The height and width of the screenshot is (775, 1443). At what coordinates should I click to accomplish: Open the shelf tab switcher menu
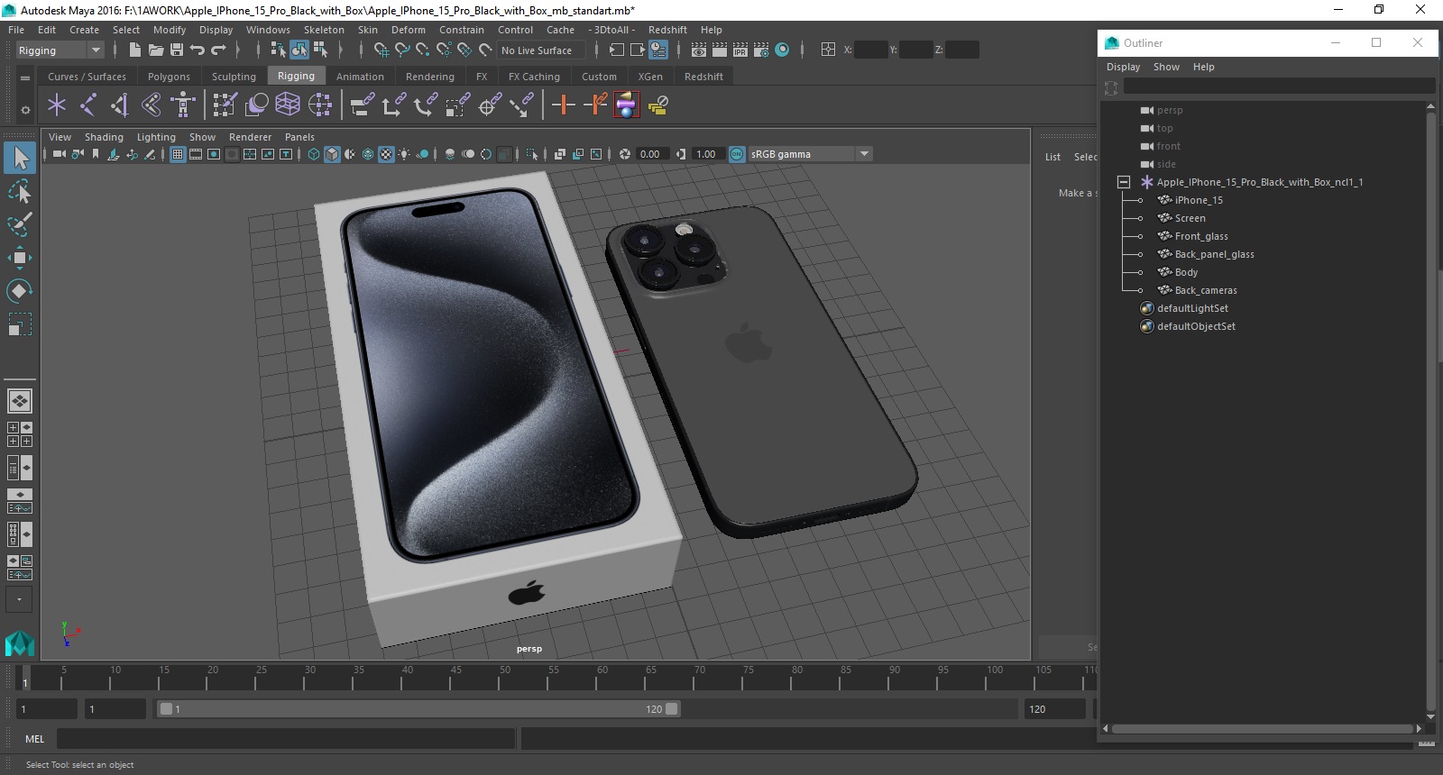pos(25,78)
